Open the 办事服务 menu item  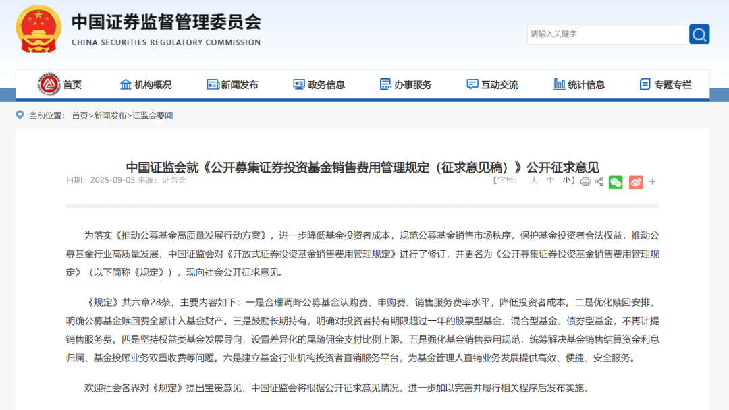coord(413,84)
